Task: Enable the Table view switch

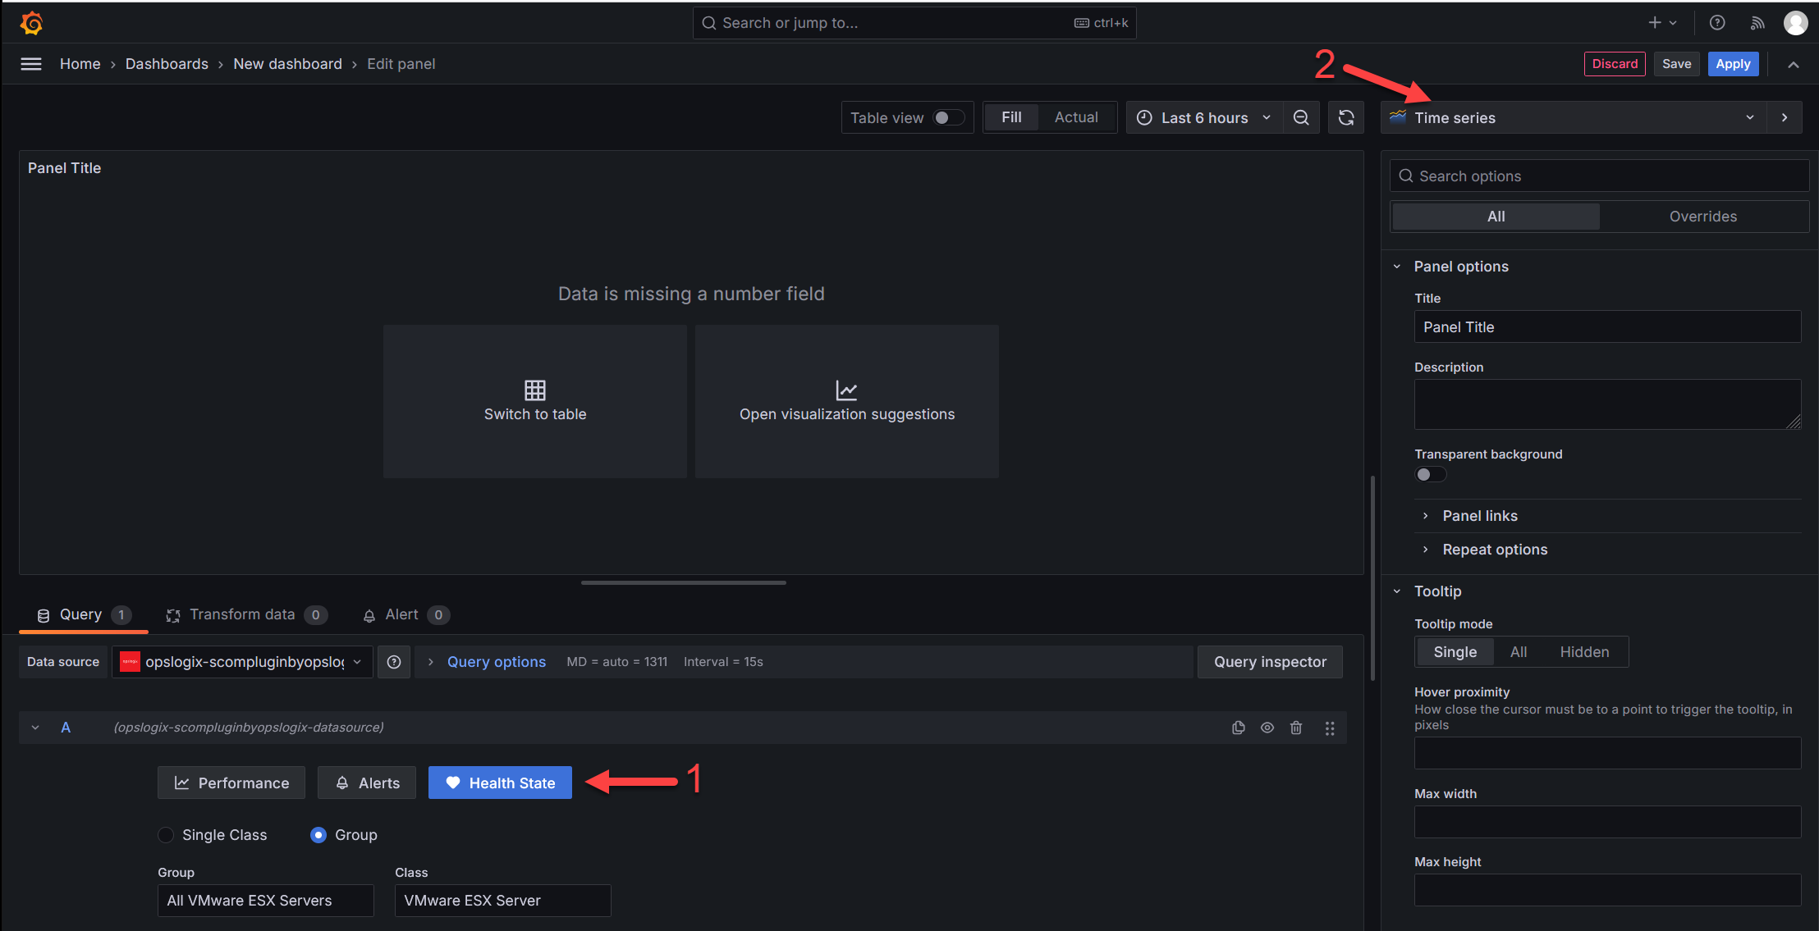Action: point(948,117)
